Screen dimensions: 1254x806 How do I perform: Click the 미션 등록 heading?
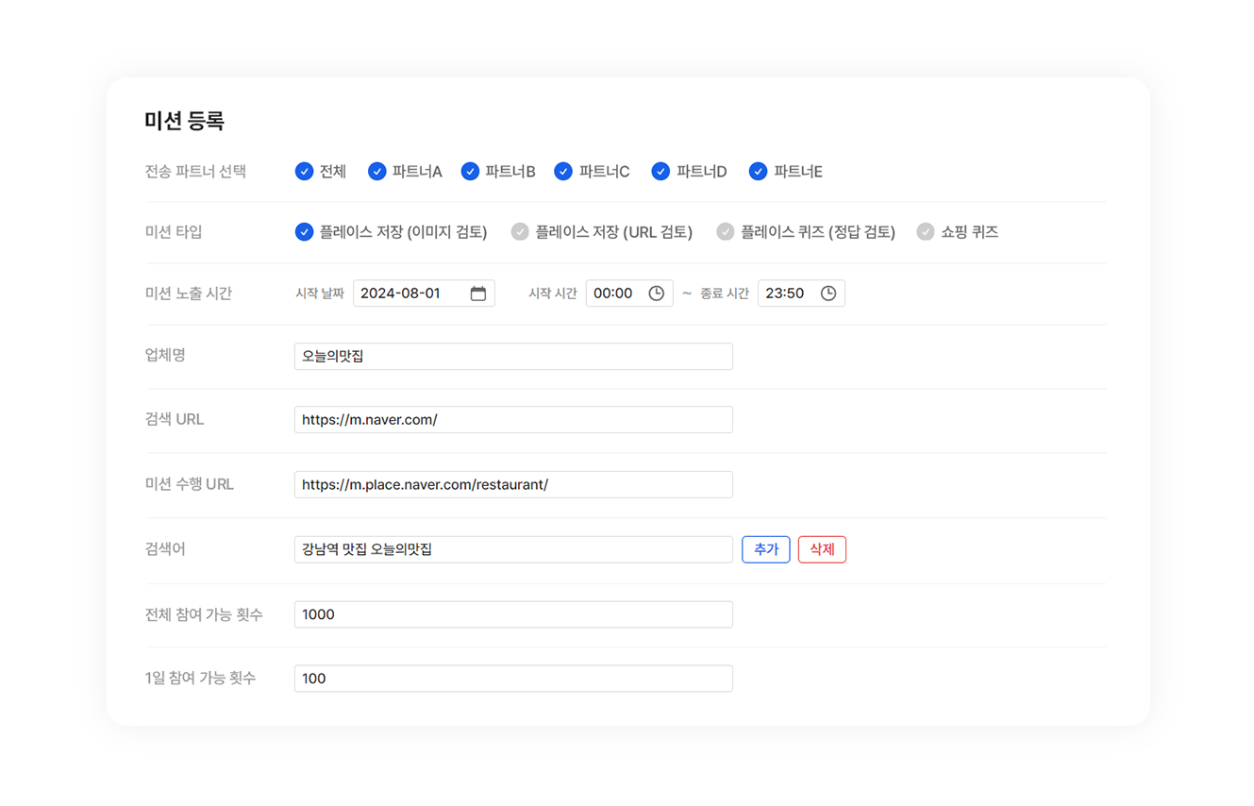184,121
